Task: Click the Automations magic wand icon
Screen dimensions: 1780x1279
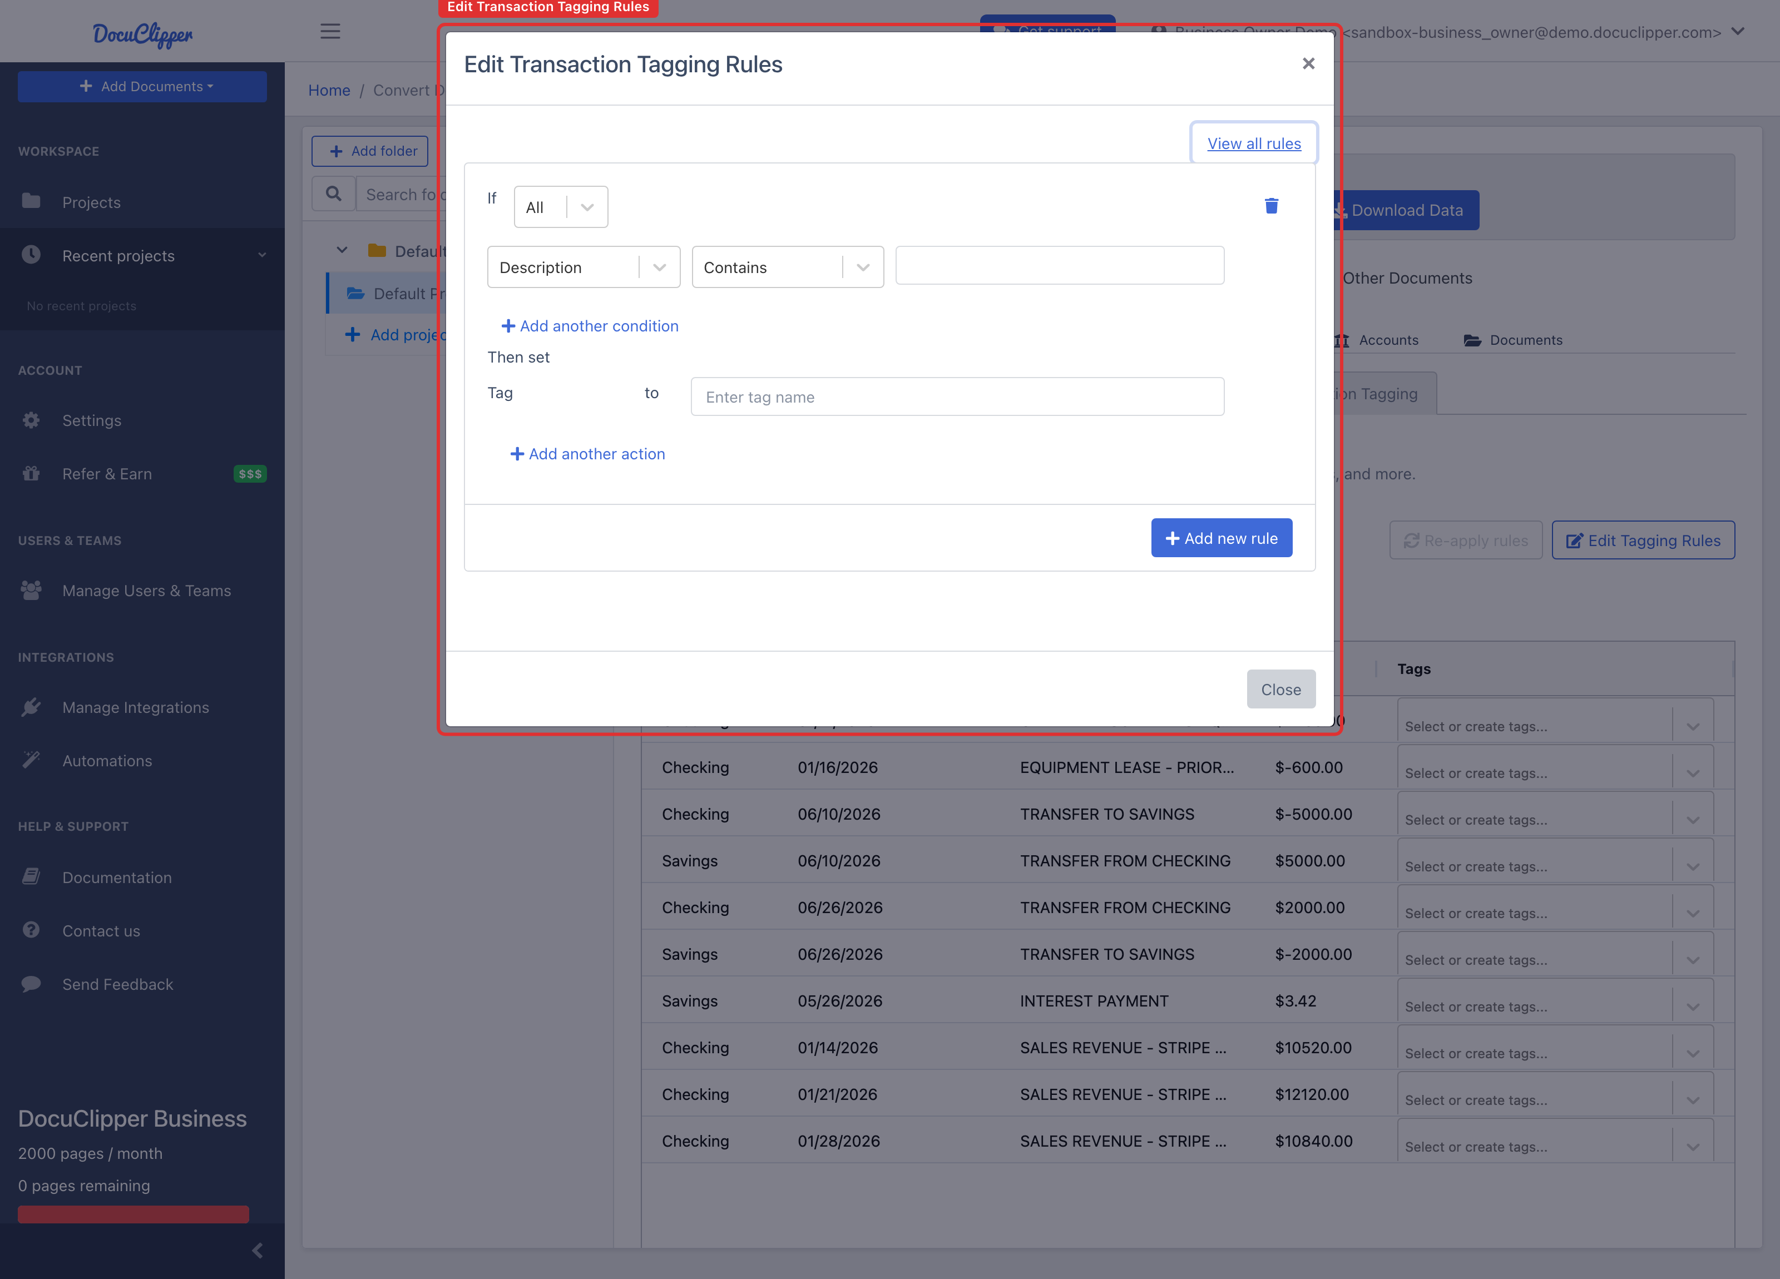Action: pos(31,760)
